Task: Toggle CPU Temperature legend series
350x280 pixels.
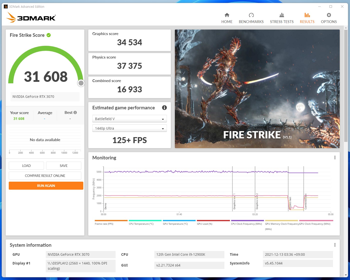Action: coord(145,223)
